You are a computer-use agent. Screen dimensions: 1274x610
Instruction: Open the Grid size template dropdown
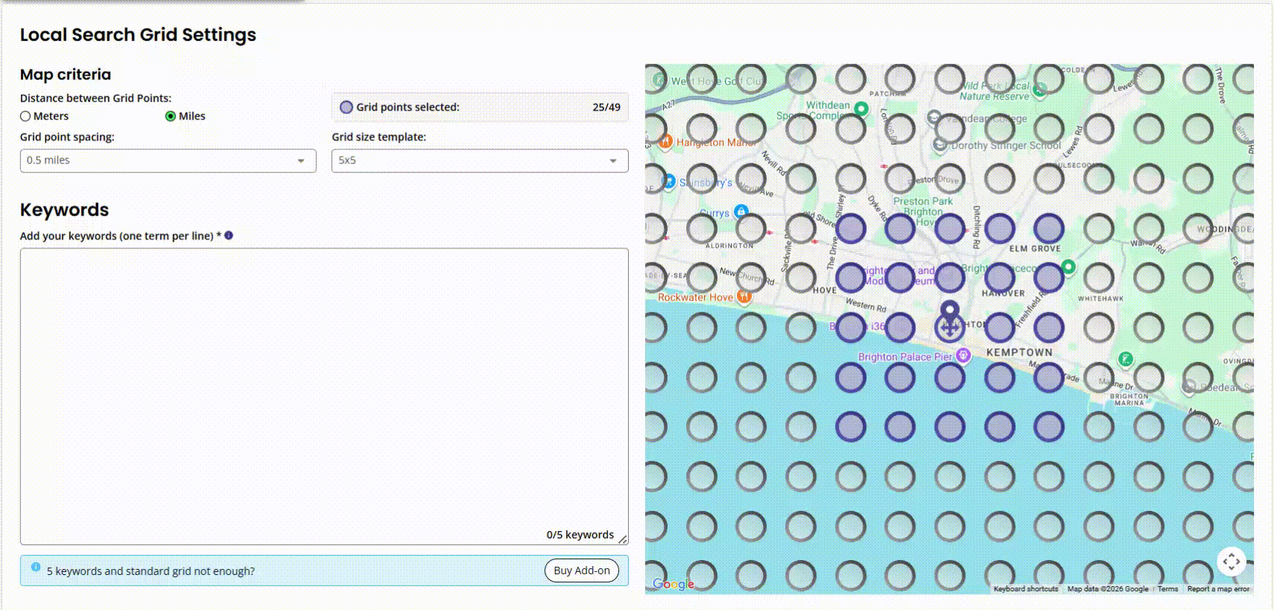[x=480, y=160]
